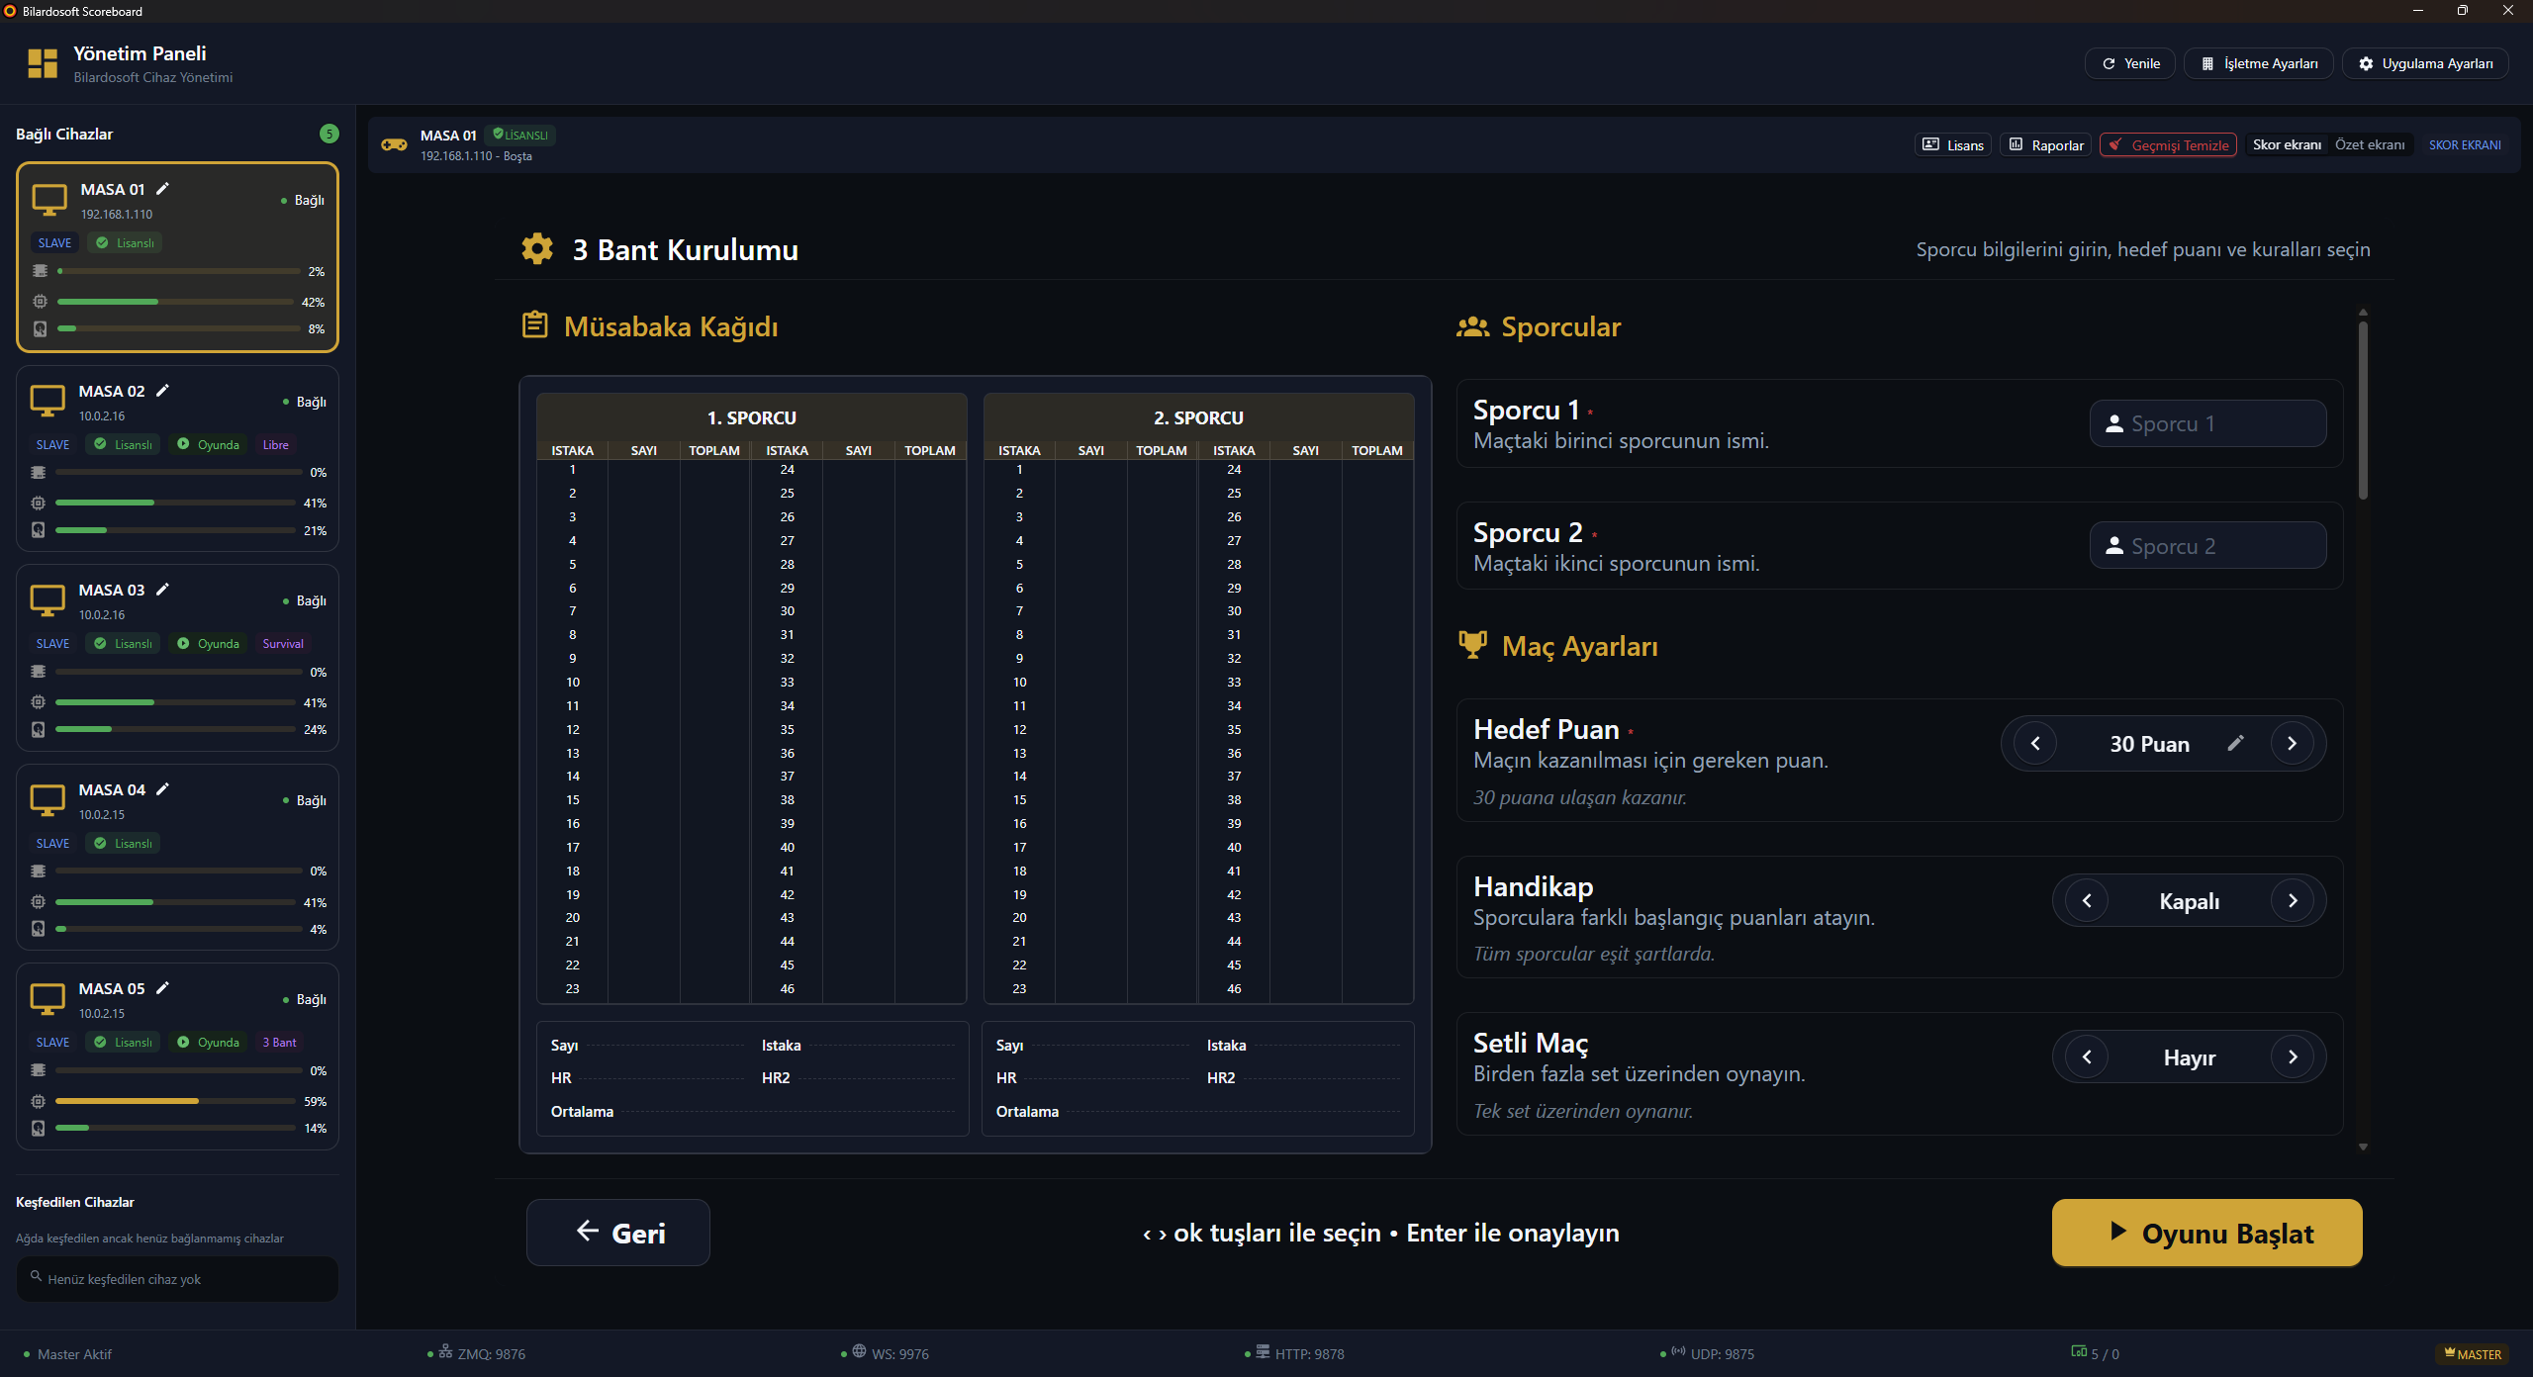
Task: Open İşletme Ayarları from the header
Action: point(2259,63)
